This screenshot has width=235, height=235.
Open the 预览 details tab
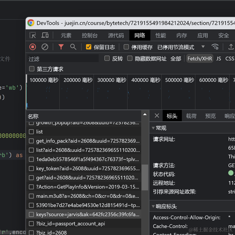pyautogui.click(x=210, y=116)
